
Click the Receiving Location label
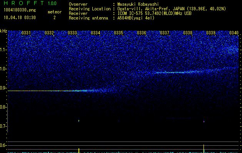point(90,9)
